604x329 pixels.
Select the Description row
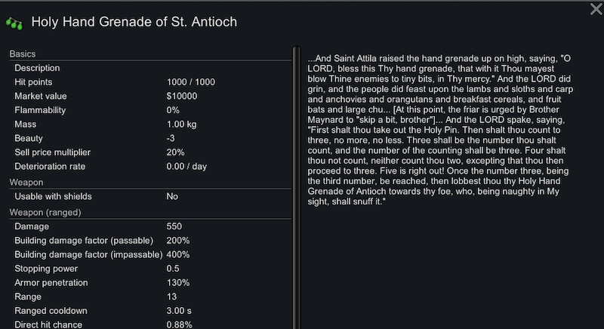click(150, 68)
